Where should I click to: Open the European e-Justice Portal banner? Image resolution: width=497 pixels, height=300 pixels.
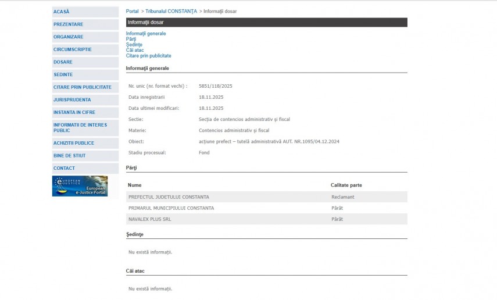80,186
